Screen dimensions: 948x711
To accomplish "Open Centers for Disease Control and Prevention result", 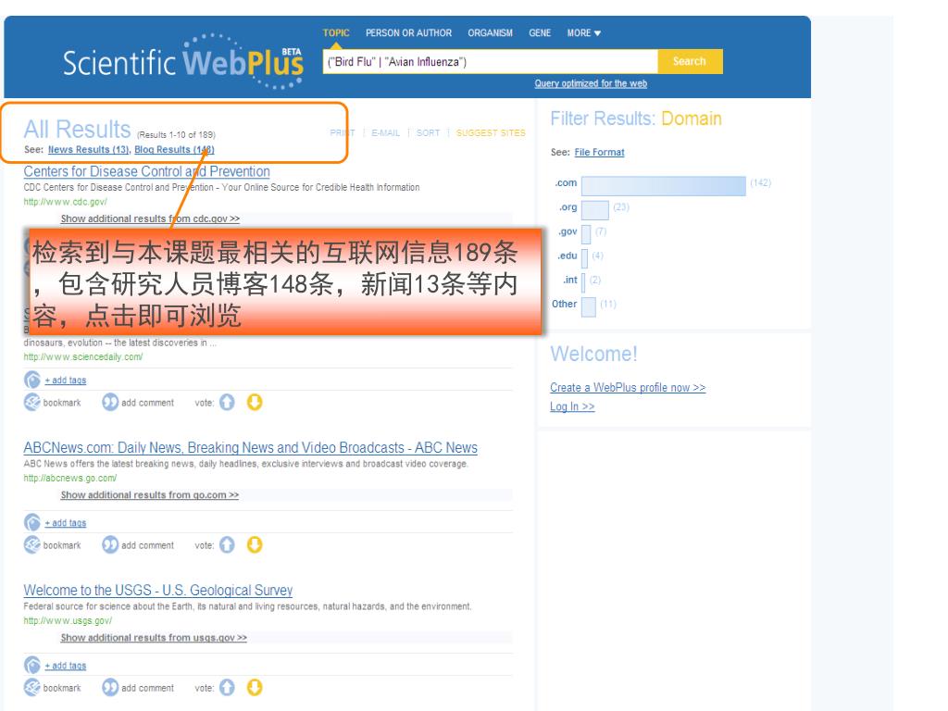I will tap(147, 171).
